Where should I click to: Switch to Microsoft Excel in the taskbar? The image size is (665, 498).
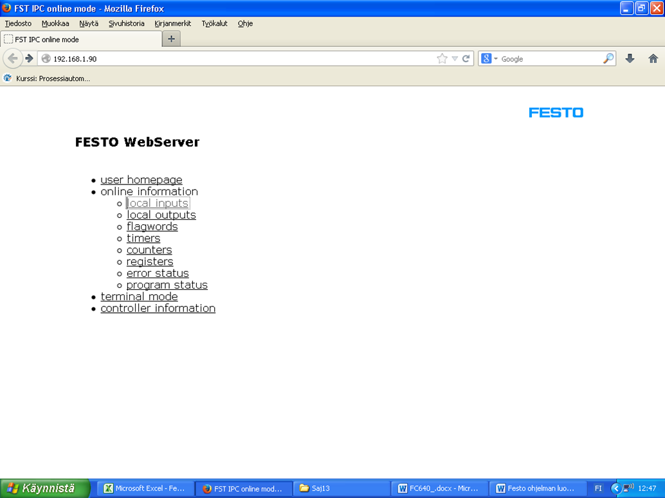[145, 488]
